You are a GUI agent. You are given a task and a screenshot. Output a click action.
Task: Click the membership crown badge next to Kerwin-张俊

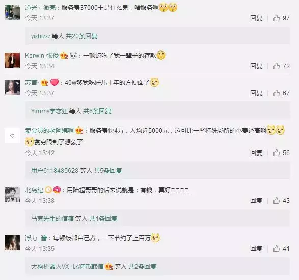pyautogui.click(x=64, y=56)
